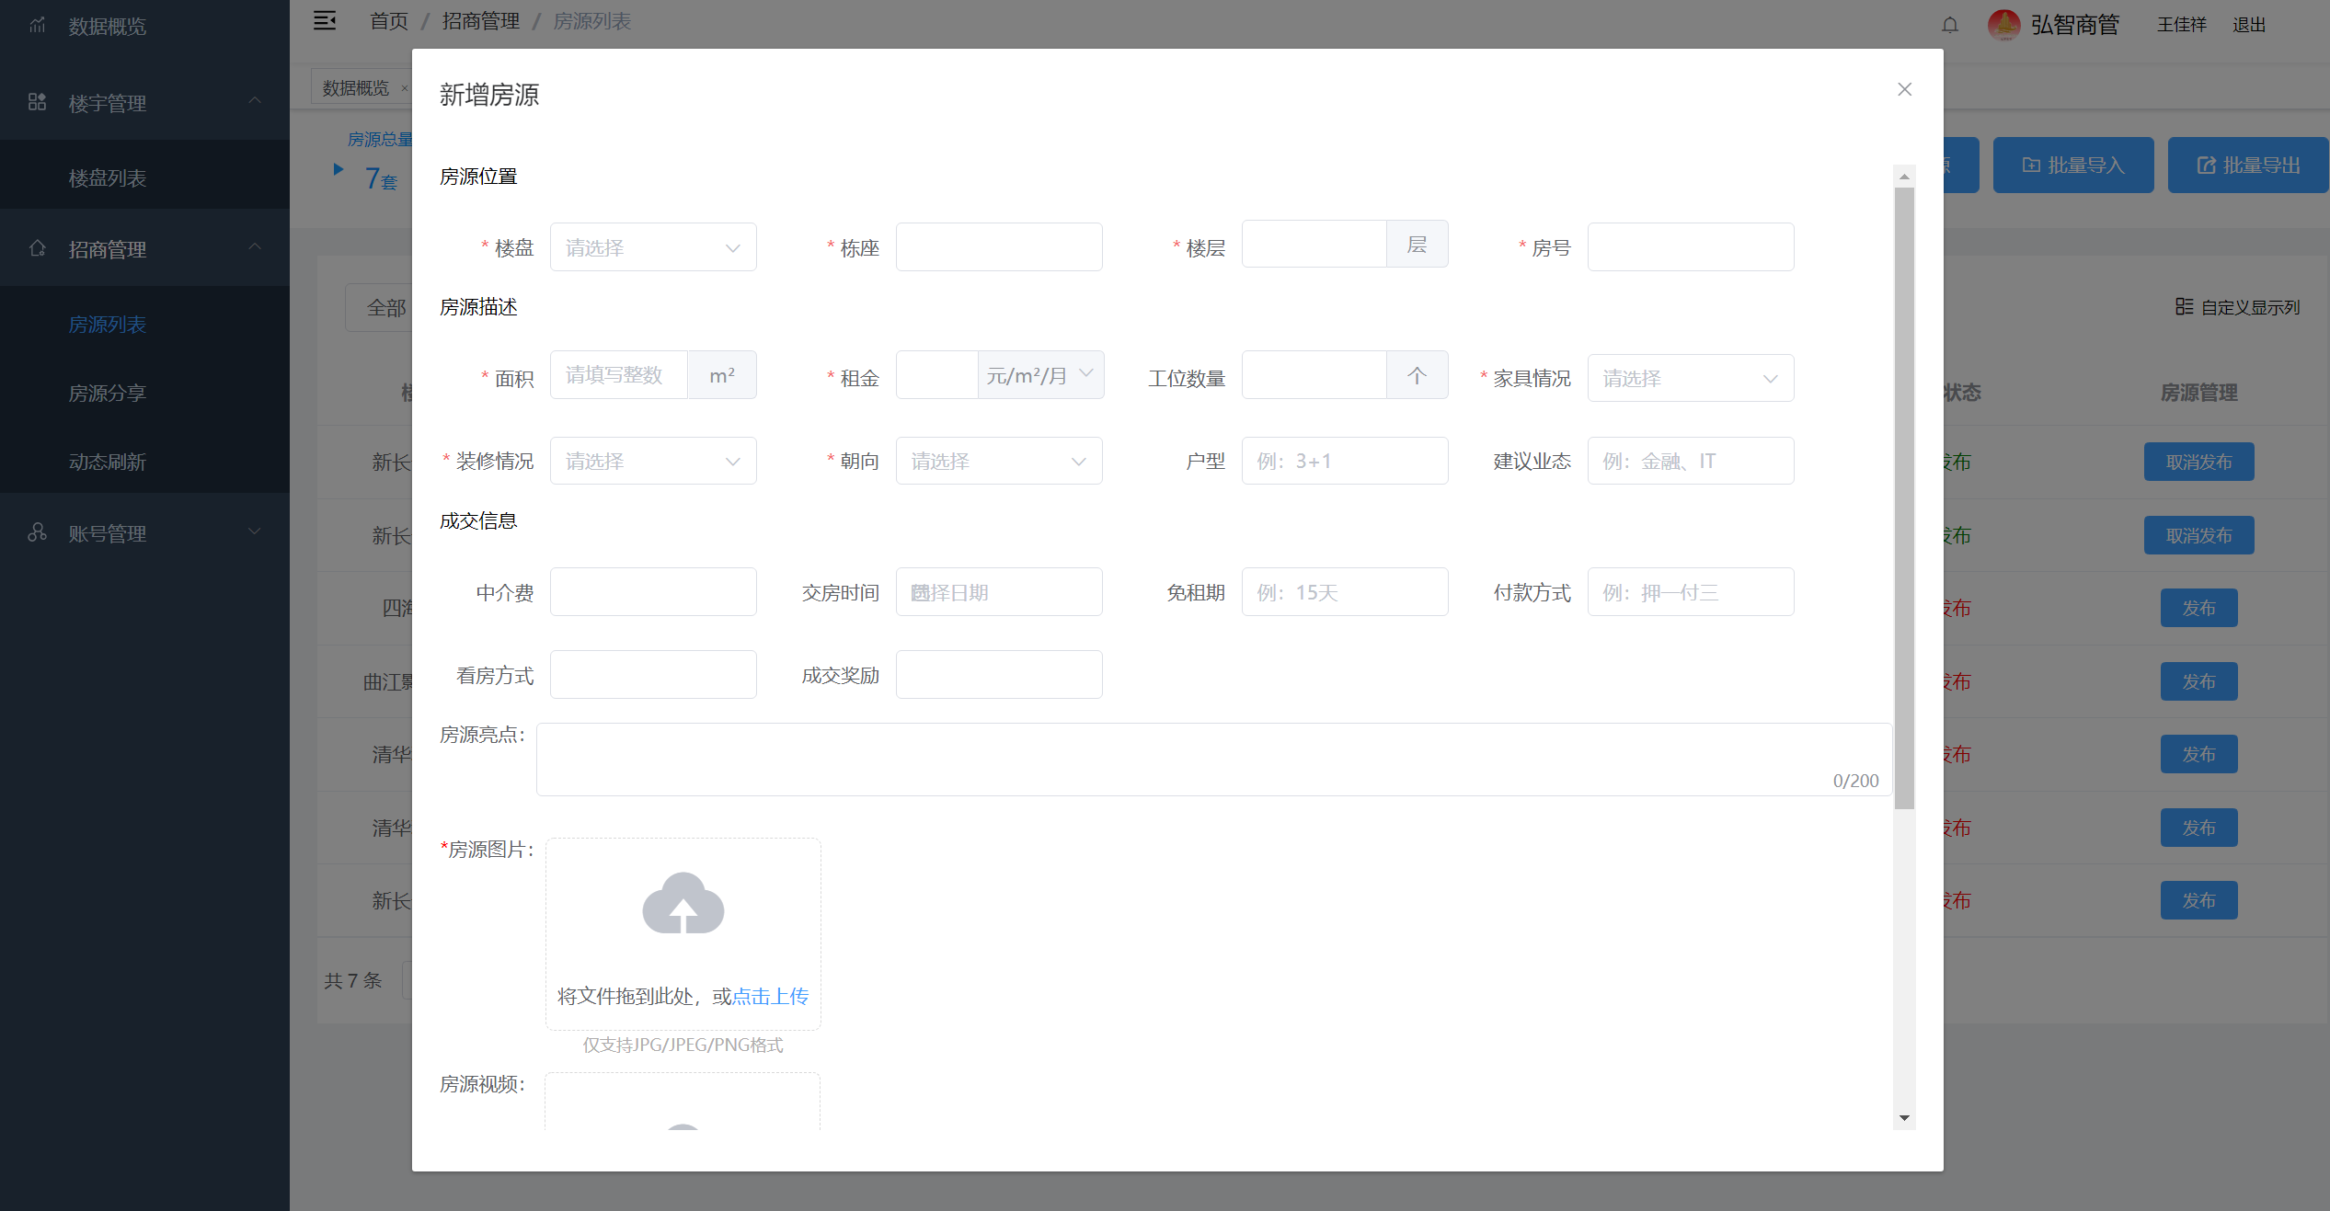Open 数据概览 in sidebar
Image resolution: width=2330 pixels, height=1211 pixels.
[144, 27]
